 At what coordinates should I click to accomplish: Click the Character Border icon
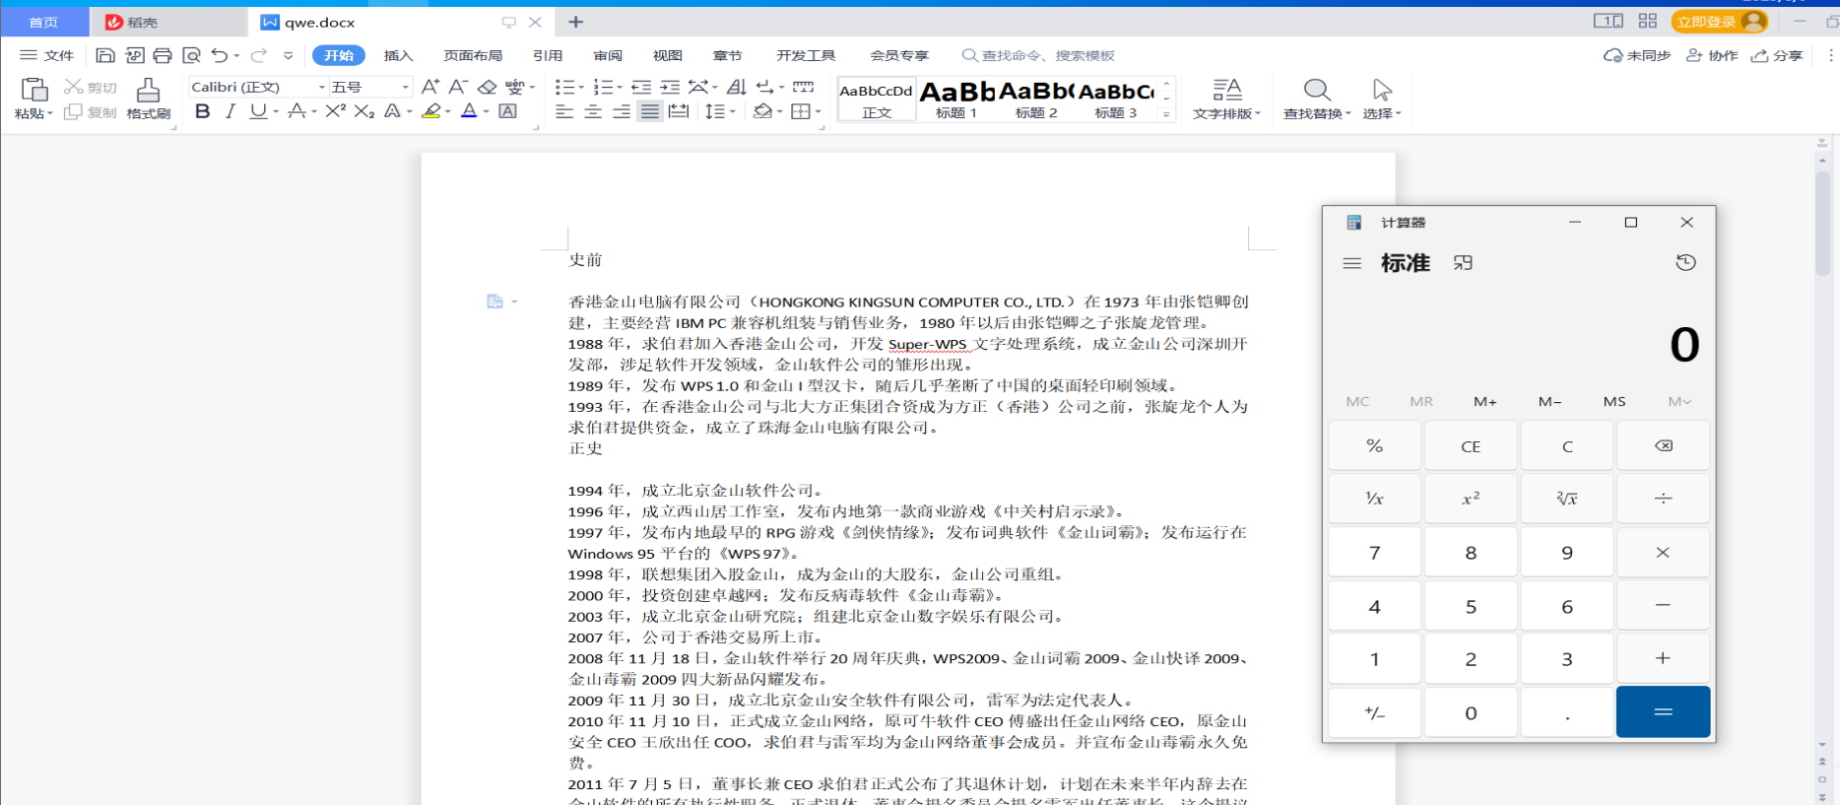(x=508, y=111)
